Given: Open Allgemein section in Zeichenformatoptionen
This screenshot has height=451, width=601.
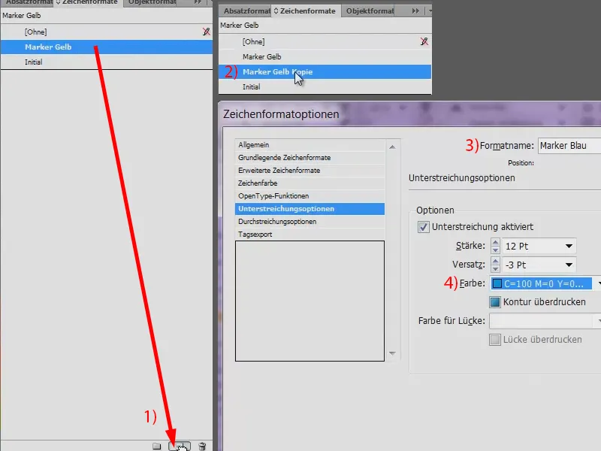Looking at the screenshot, I should click(x=310, y=144).
